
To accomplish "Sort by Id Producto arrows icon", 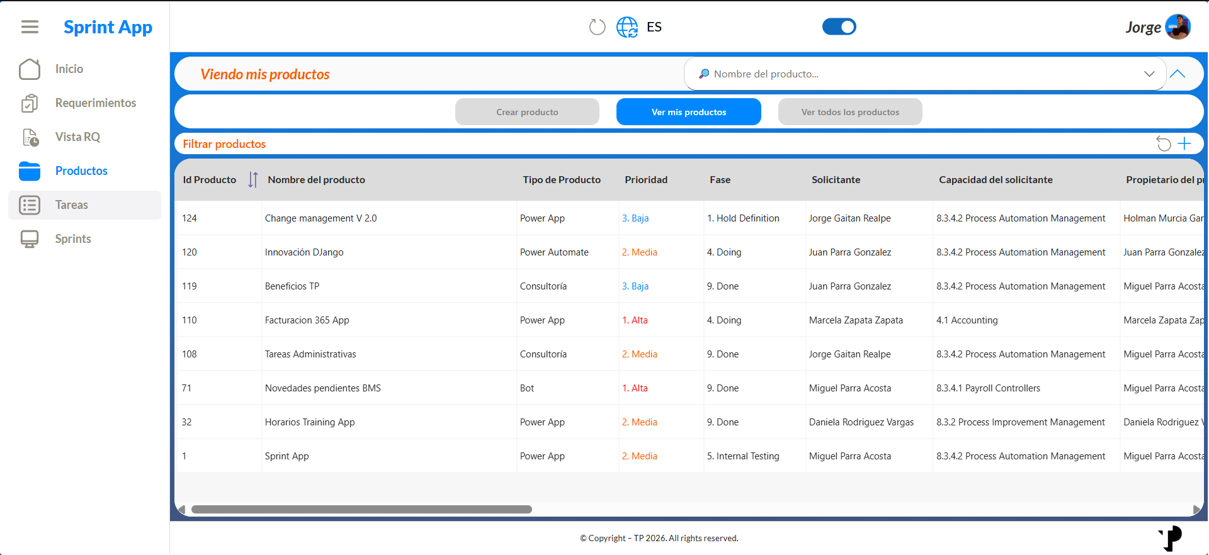I will (x=253, y=180).
